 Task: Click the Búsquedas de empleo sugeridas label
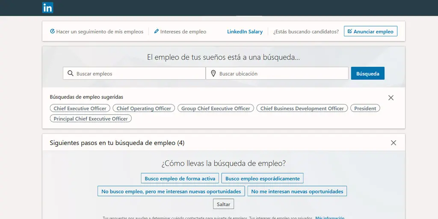click(x=86, y=97)
